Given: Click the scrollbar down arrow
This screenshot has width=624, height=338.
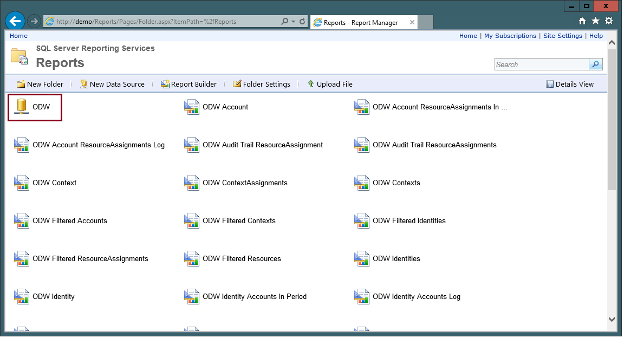Looking at the screenshot, I should pos(612,319).
